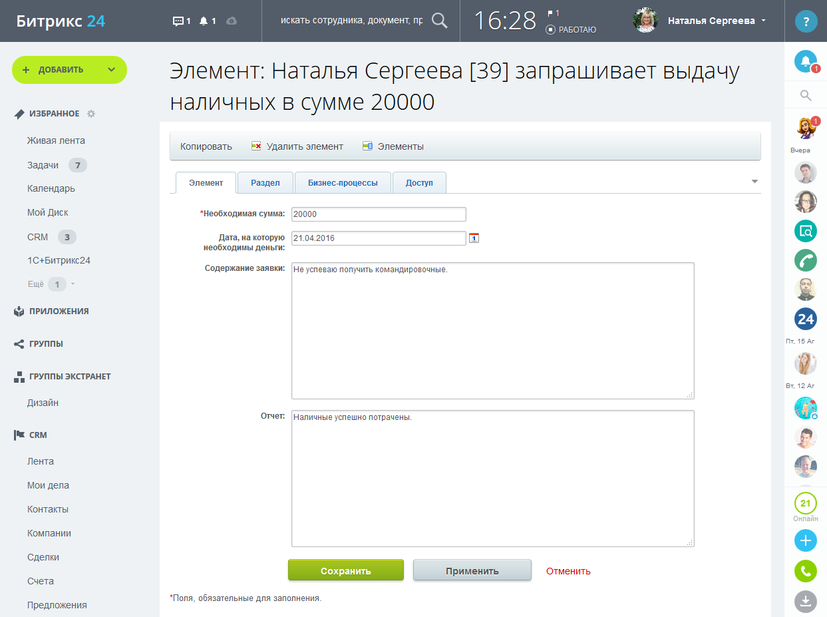
Task: Click the blue plus button in right sidebar
Action: pos(806,540)
